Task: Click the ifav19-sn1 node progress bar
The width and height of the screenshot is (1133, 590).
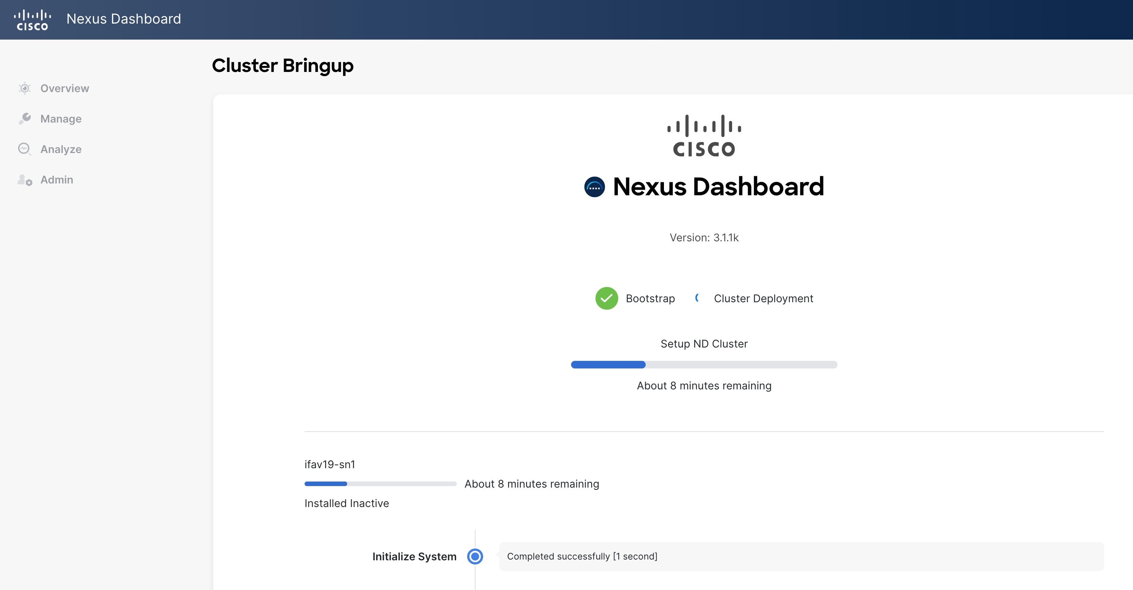Action: click(x=380, y=483)
